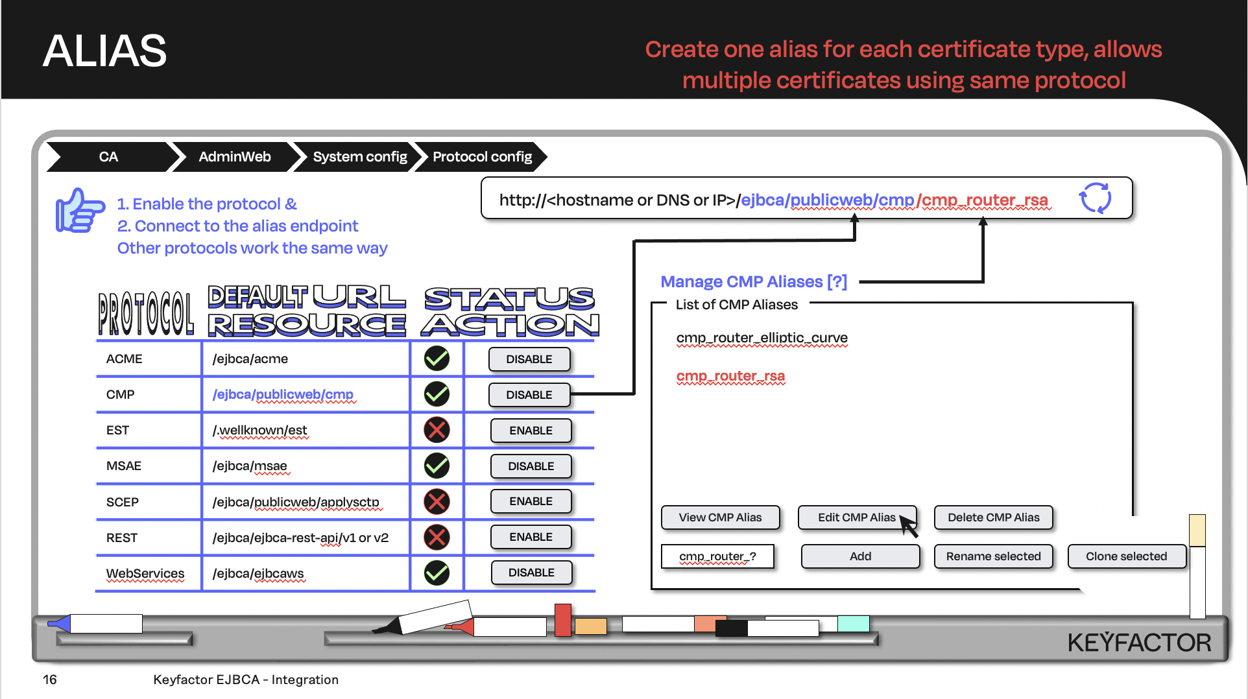Screen dimensions: 1248x699
Task: Enable the EST protocol
Action: (x=531, y=431)
